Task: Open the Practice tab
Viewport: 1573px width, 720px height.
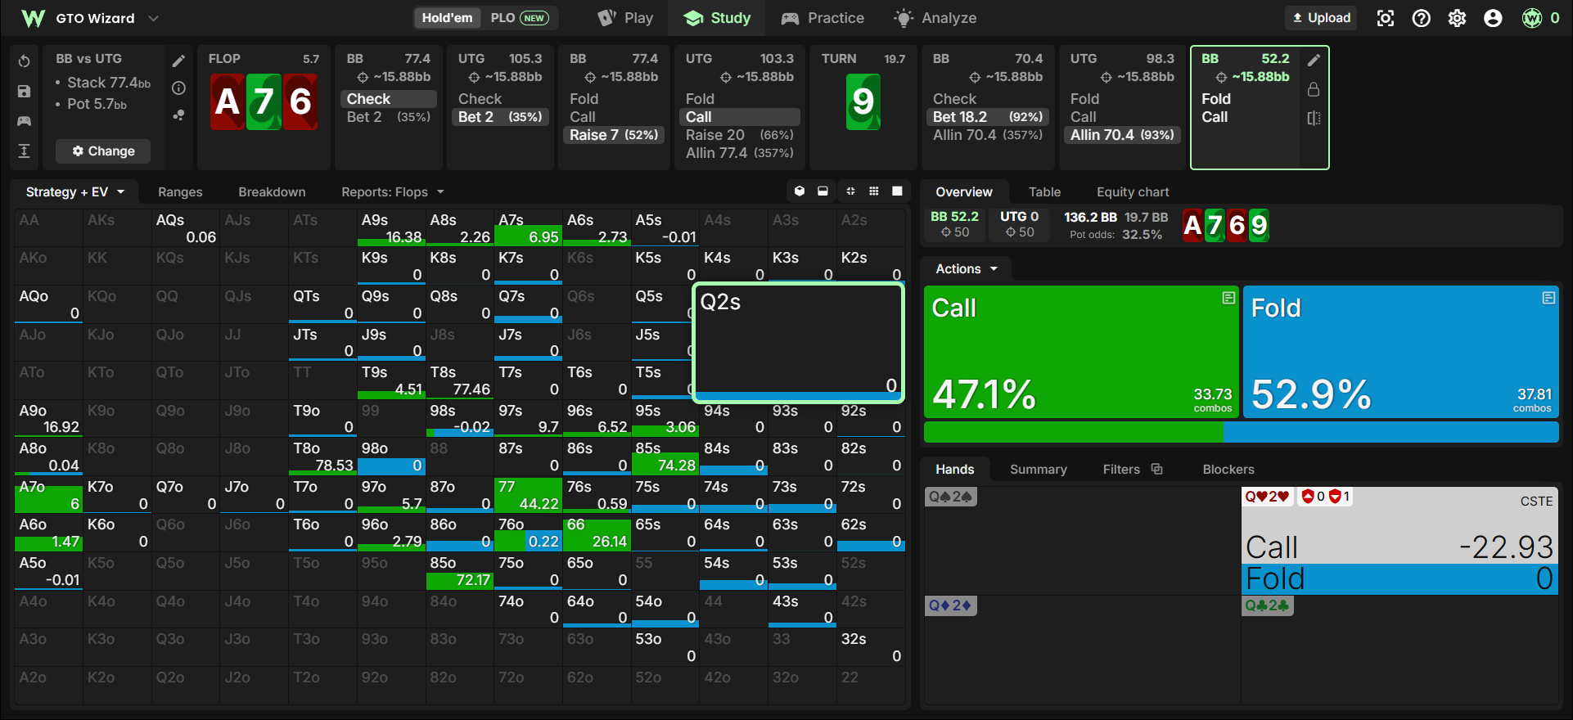Action: (823, 18)
